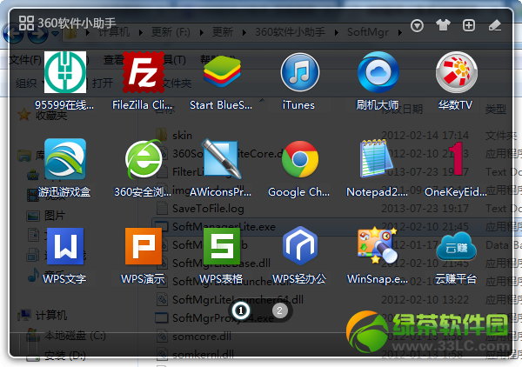Switch to launcher page 1
This screenshot has height=367, width=522.
coord(241,310)
